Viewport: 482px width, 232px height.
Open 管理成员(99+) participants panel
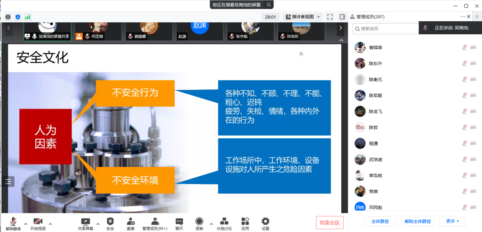pos(154,221)
